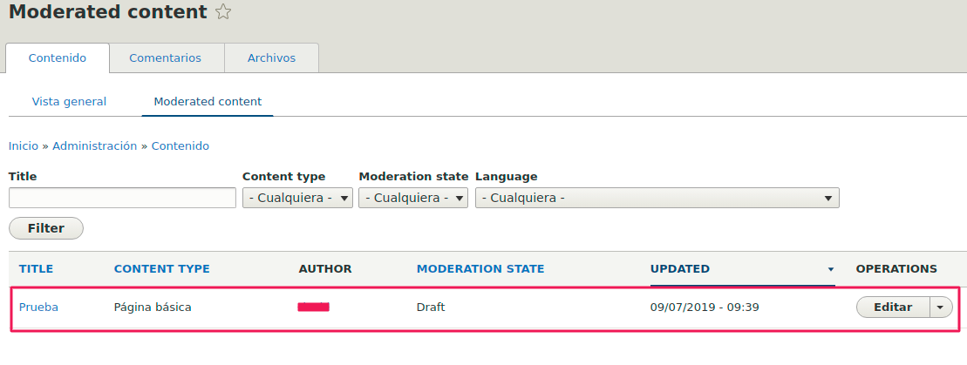Apply filters with the Filter button
This screenshot has height=365, width=967.
pyautogui.click(x=46, y=228)
